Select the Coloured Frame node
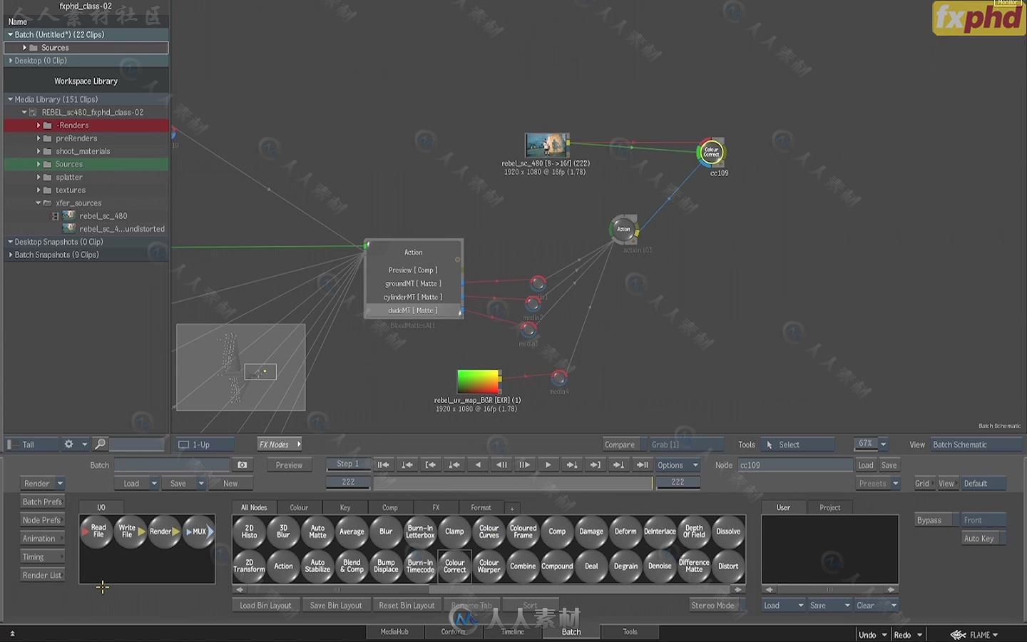 523,531
